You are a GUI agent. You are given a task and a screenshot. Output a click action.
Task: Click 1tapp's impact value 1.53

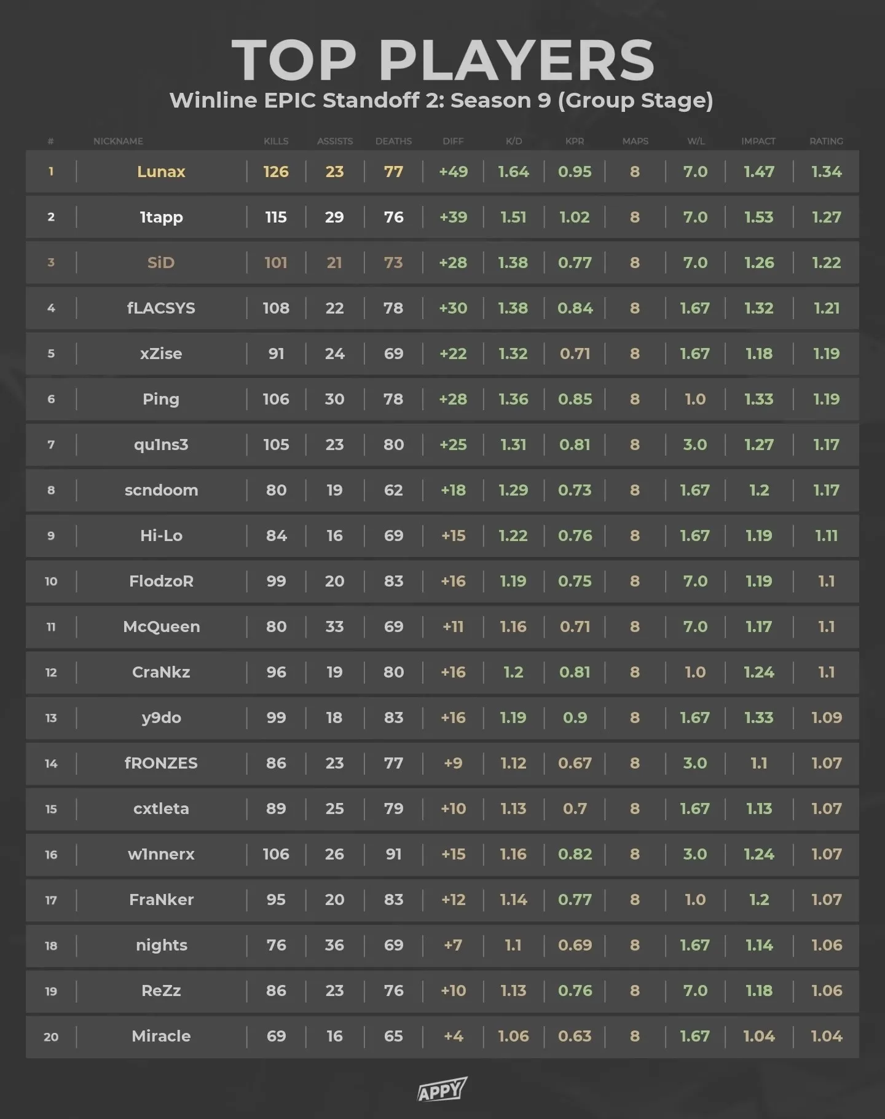(758, 217)
